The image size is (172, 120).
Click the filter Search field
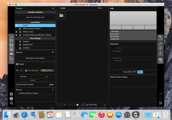click(x=34, y=80)
